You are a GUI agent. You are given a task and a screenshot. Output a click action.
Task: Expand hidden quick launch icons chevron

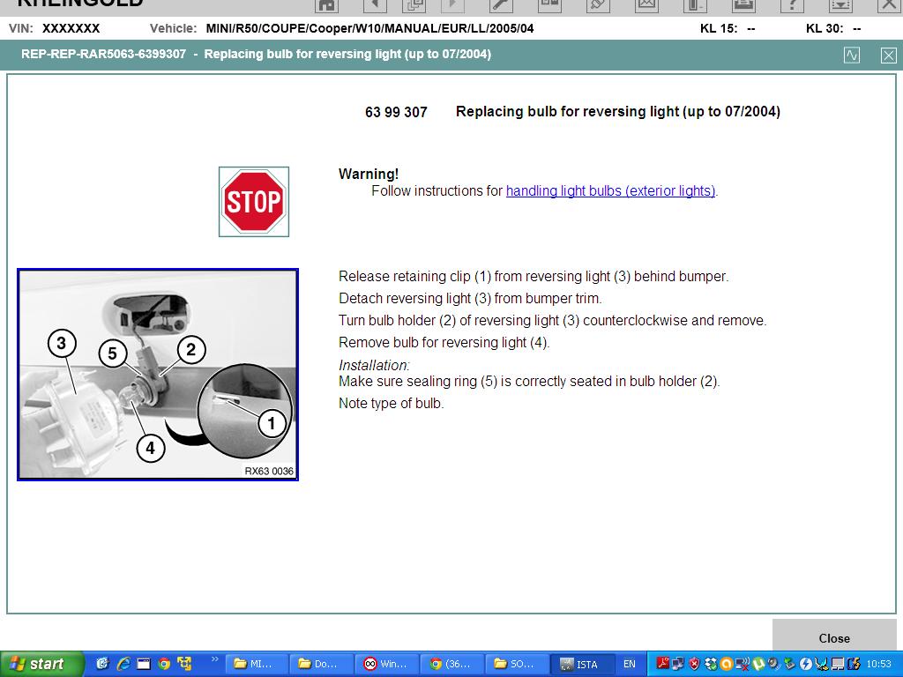[x=213, y=659]
